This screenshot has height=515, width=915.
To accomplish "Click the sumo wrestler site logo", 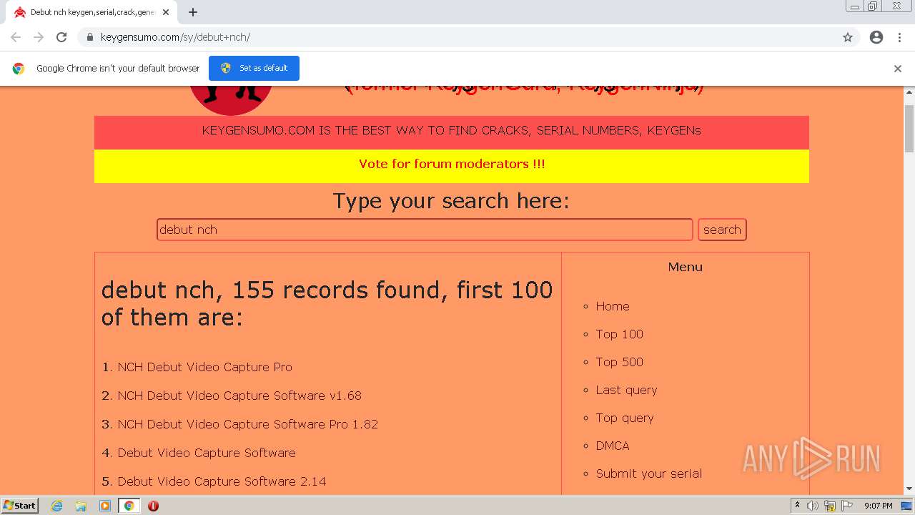I will 231,100.
